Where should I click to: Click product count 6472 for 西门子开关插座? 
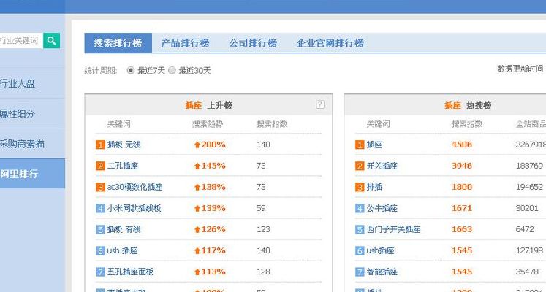point(525,229)
